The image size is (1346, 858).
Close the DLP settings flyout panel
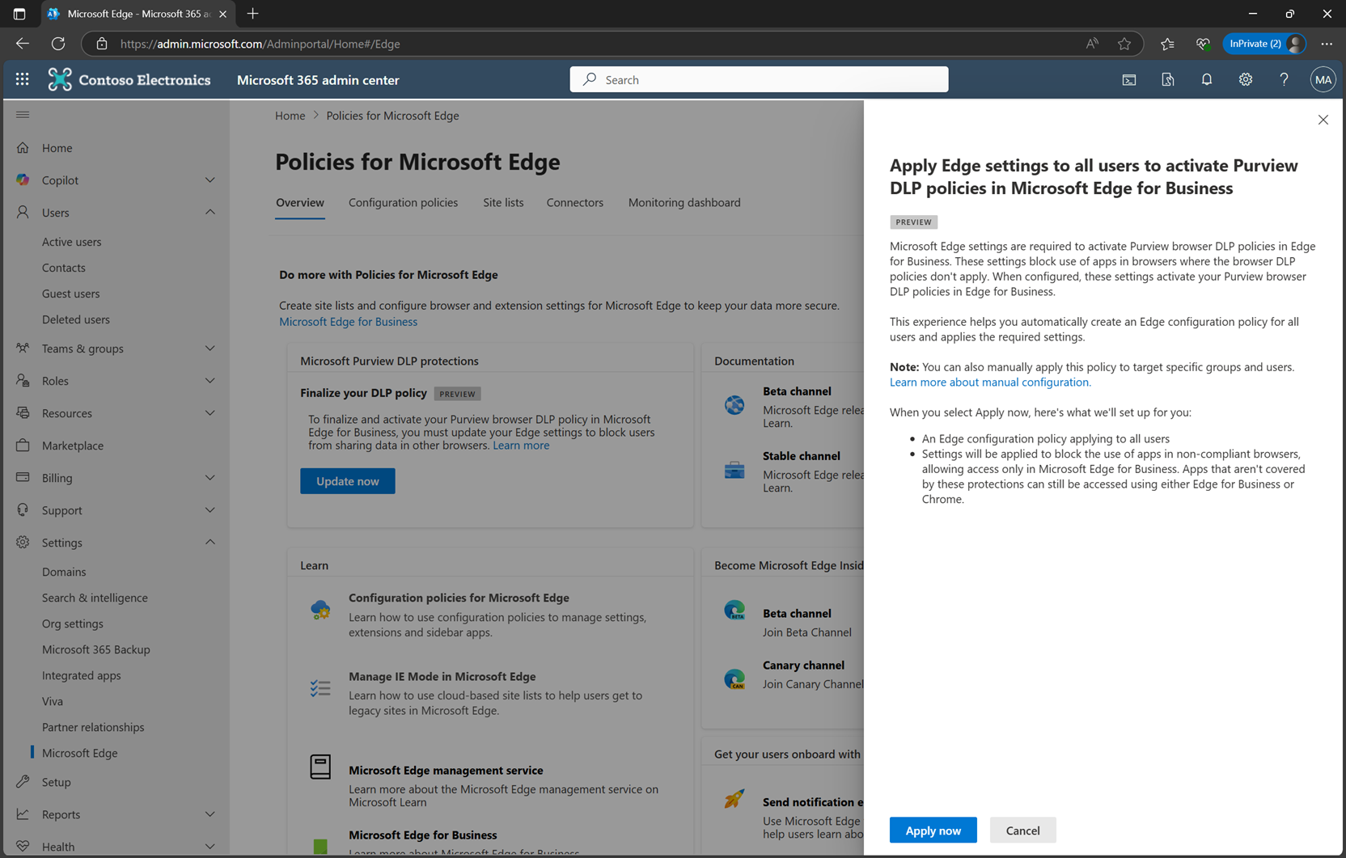1323,120
